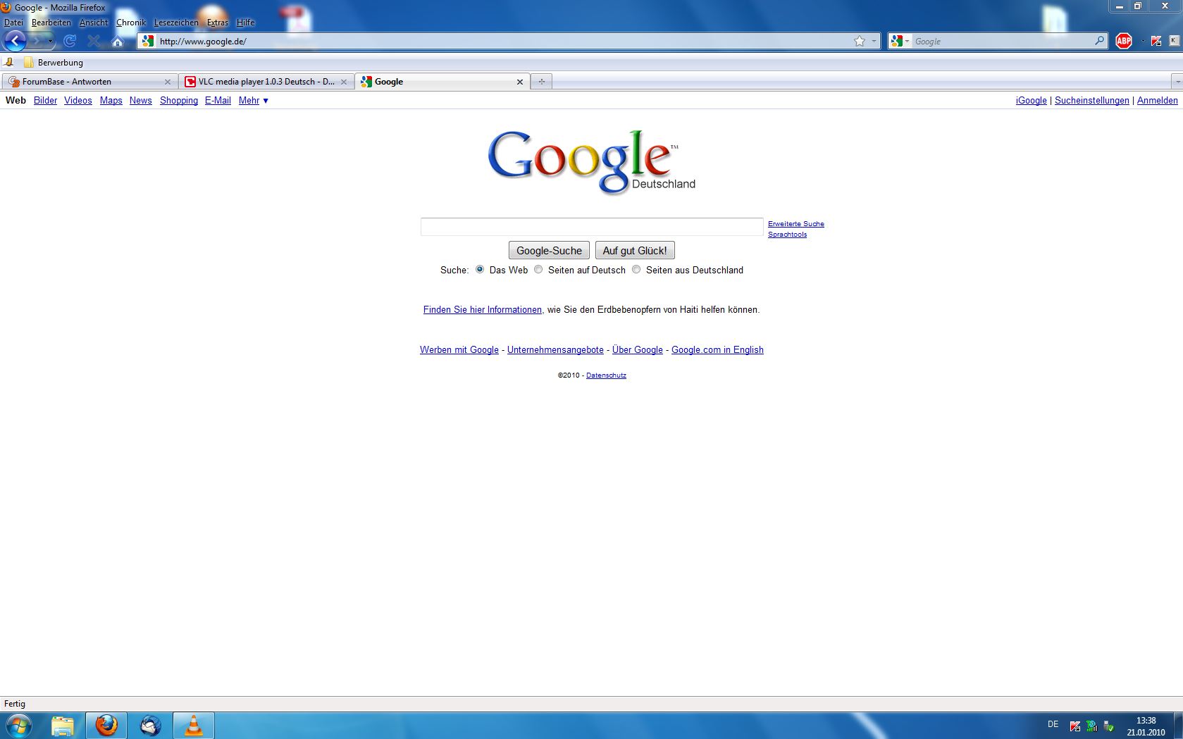Open the Extras menu

click(x=217, y=23)
